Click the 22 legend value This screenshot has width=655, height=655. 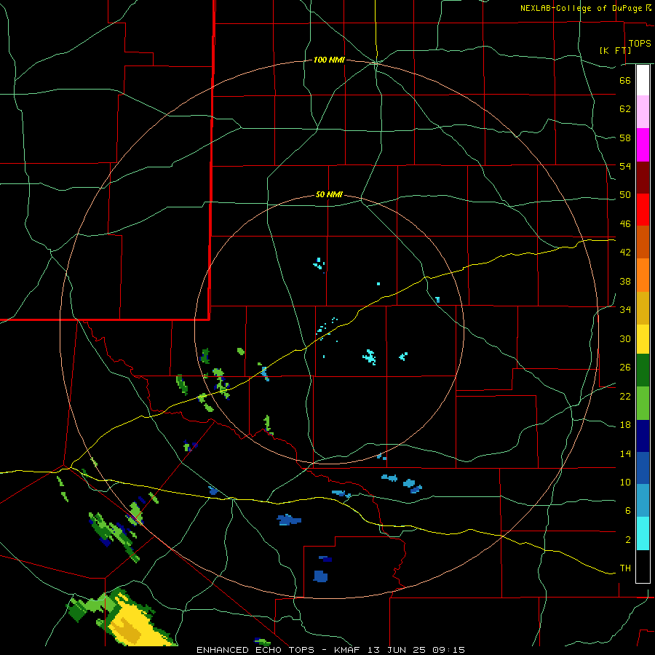coord(625,396)
